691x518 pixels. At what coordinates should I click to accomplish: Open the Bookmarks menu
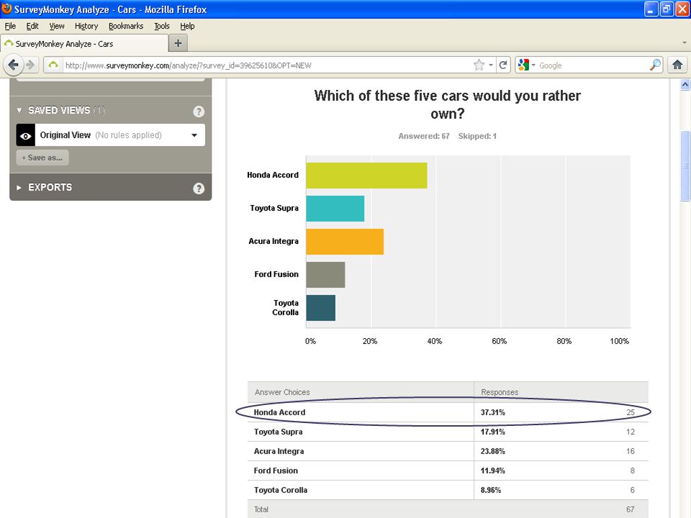(126, 26)
